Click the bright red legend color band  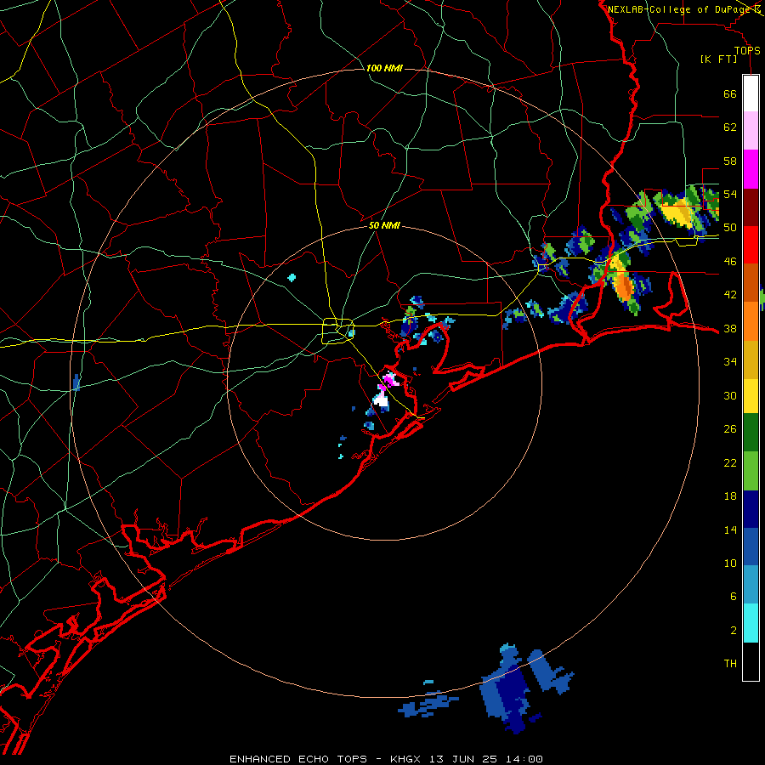tap(751, 245)
